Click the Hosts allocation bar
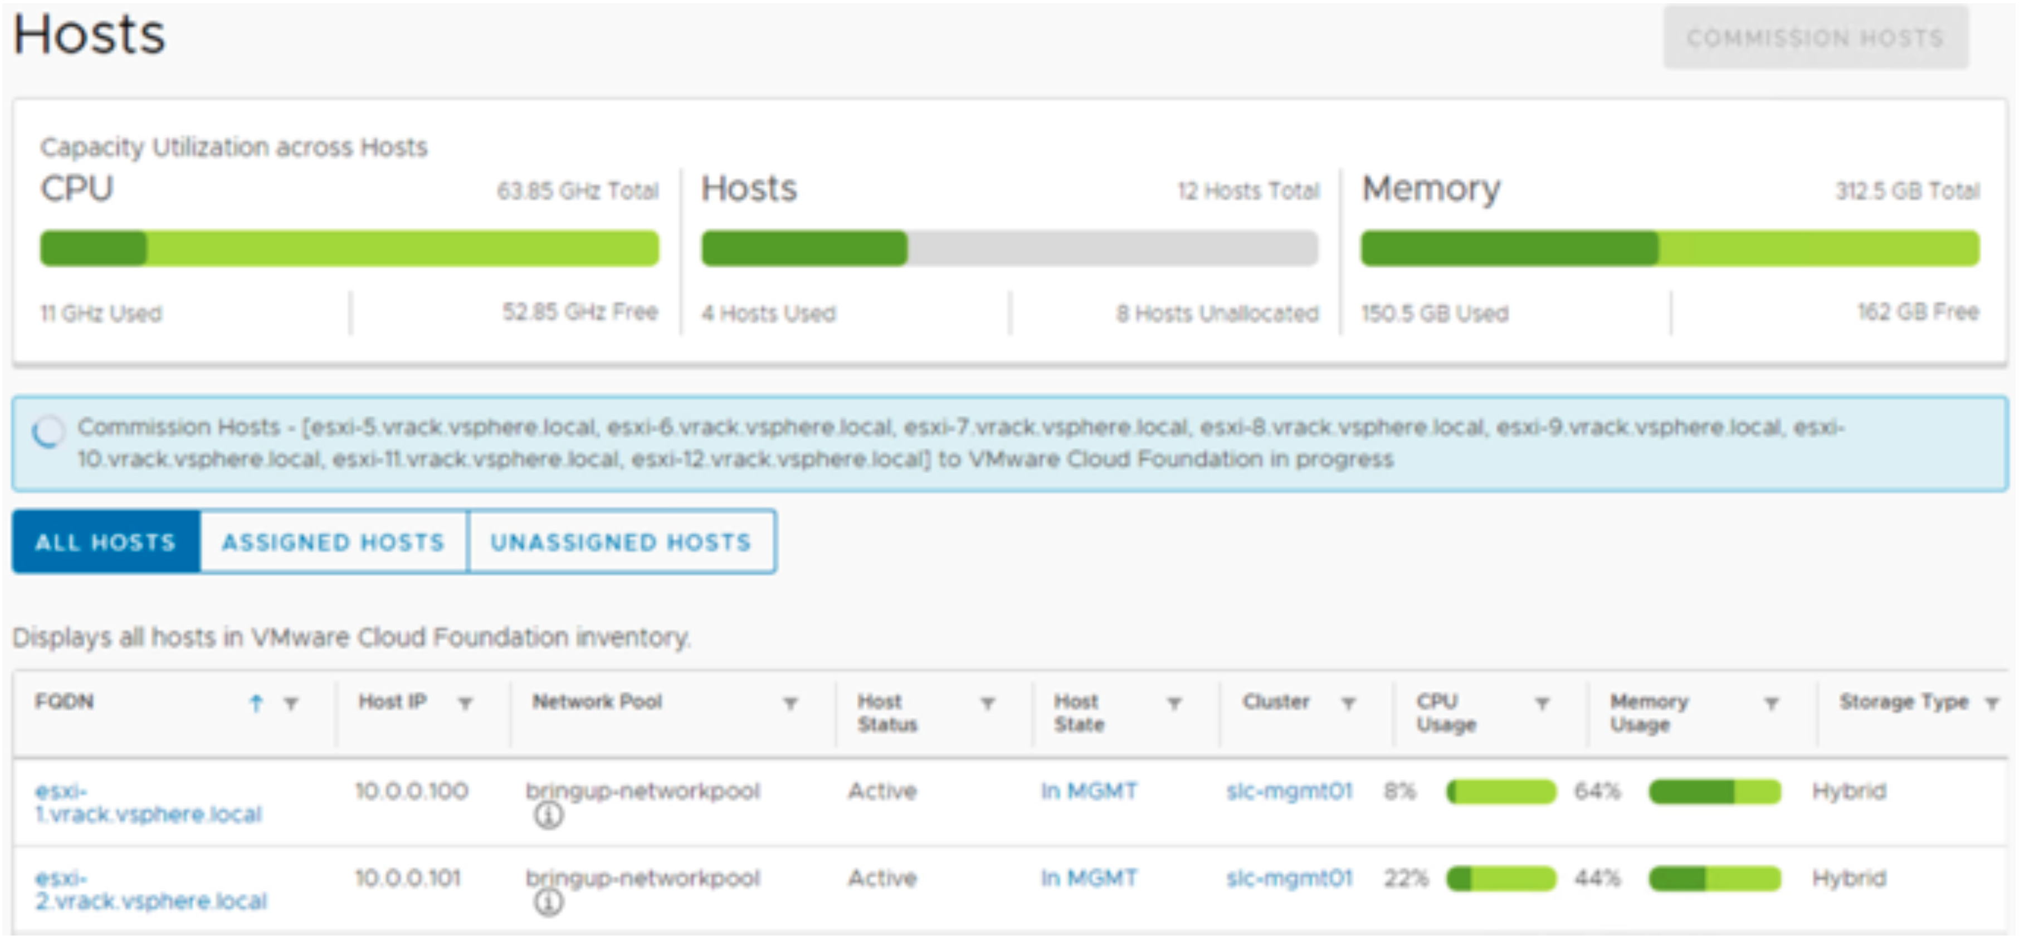 coord(1010,248)
